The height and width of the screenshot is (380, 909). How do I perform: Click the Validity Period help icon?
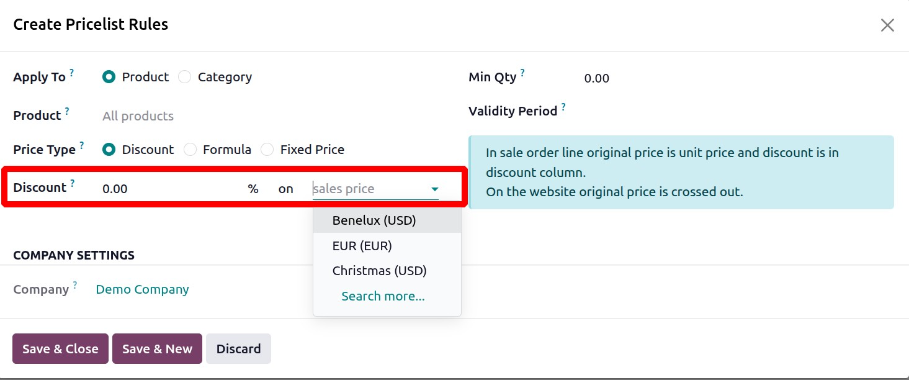(x=563, y=107)
